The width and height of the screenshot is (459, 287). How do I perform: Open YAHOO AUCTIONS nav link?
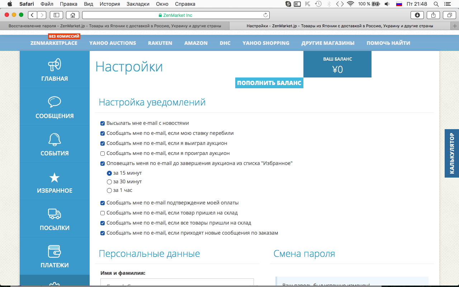pos(113,43)
